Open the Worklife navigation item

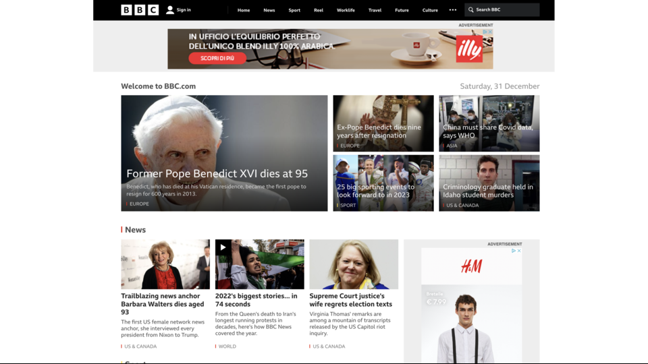click(346, 10)
